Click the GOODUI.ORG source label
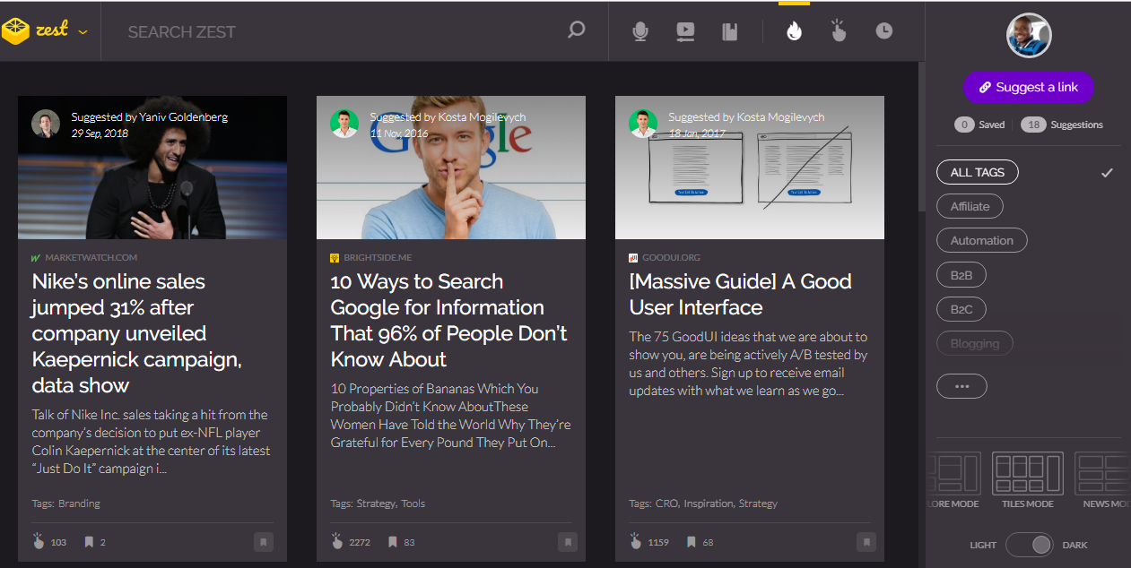The width and height of the screenshot is (1131, 568). pyautogui.click(x=671, y=257)
